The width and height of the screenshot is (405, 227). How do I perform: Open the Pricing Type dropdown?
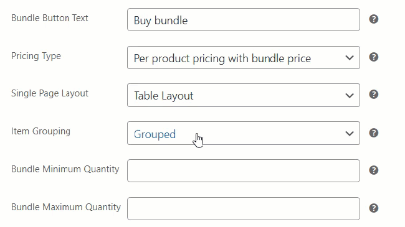pyautogui.click(x=243, y=57)
